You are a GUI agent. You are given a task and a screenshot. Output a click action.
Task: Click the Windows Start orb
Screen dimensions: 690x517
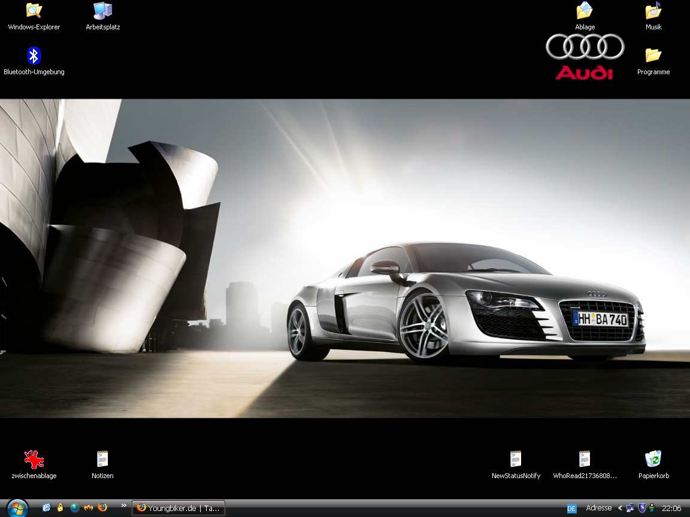pos(17,508)
